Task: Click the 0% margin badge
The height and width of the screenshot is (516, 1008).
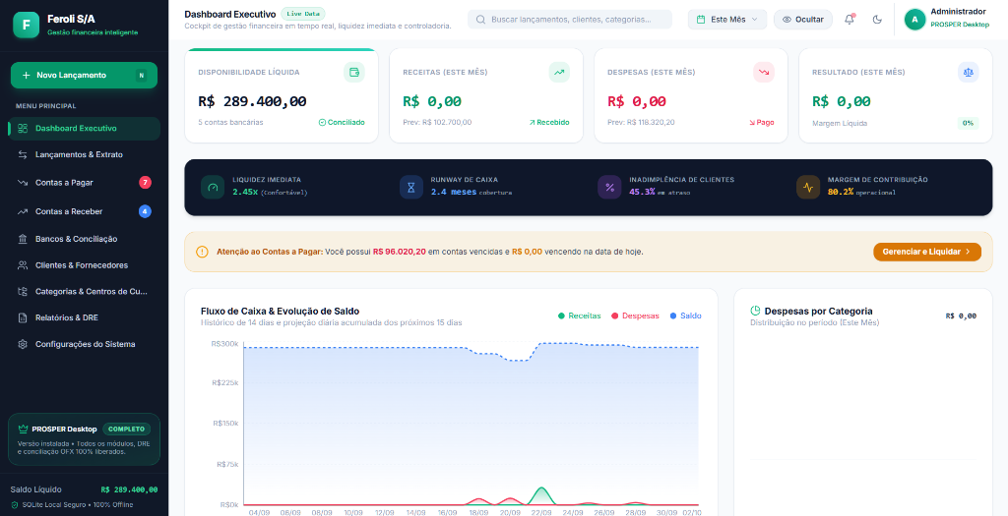Action: (968, 123)
